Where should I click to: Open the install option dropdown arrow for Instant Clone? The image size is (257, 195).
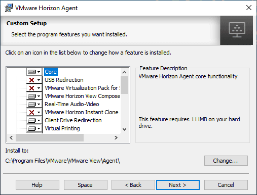click(x=39, y=112)
